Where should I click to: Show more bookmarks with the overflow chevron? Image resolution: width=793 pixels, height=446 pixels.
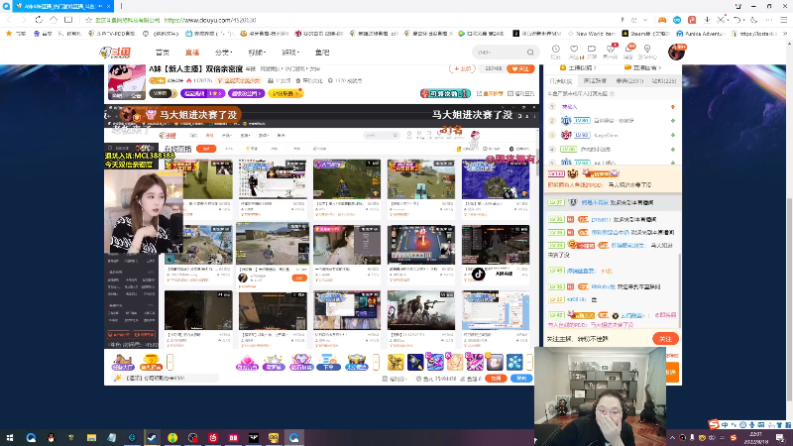(786, 34)
